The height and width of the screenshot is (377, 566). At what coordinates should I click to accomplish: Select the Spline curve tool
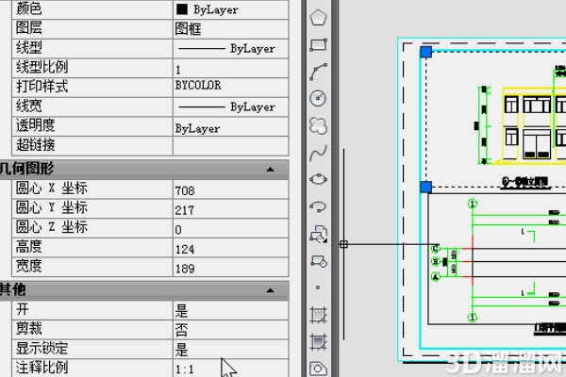point(318,153)
